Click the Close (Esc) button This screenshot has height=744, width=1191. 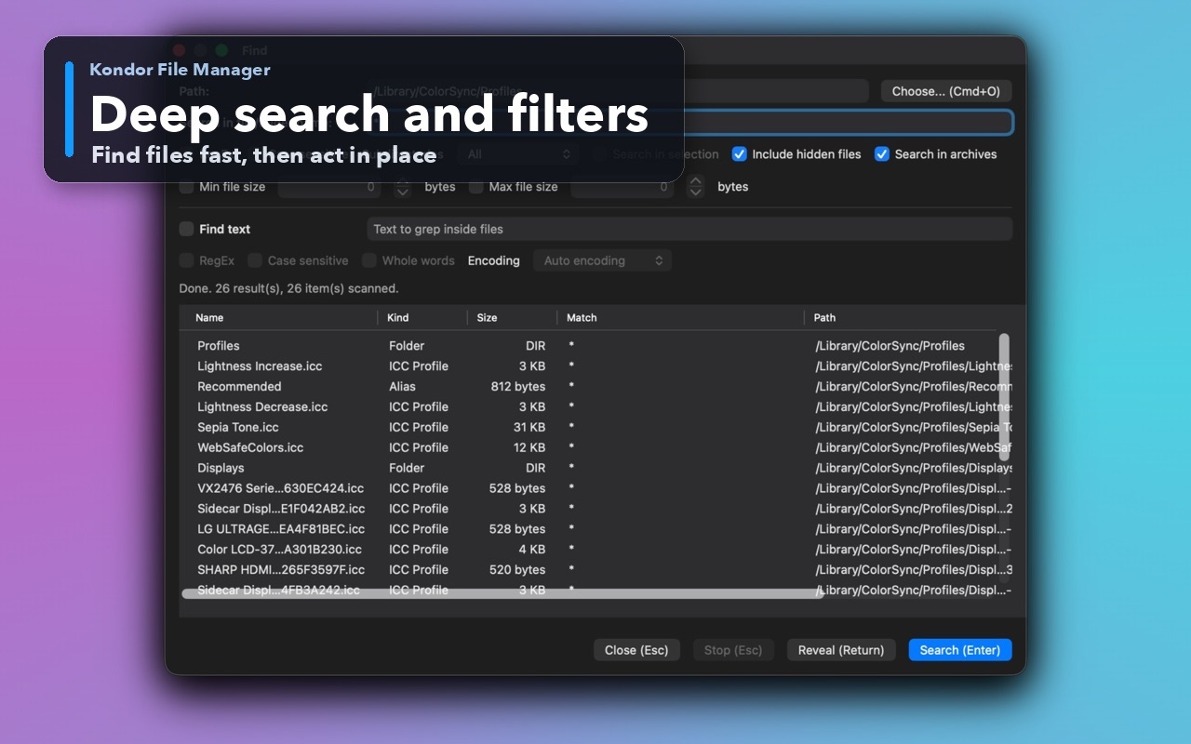636,650
